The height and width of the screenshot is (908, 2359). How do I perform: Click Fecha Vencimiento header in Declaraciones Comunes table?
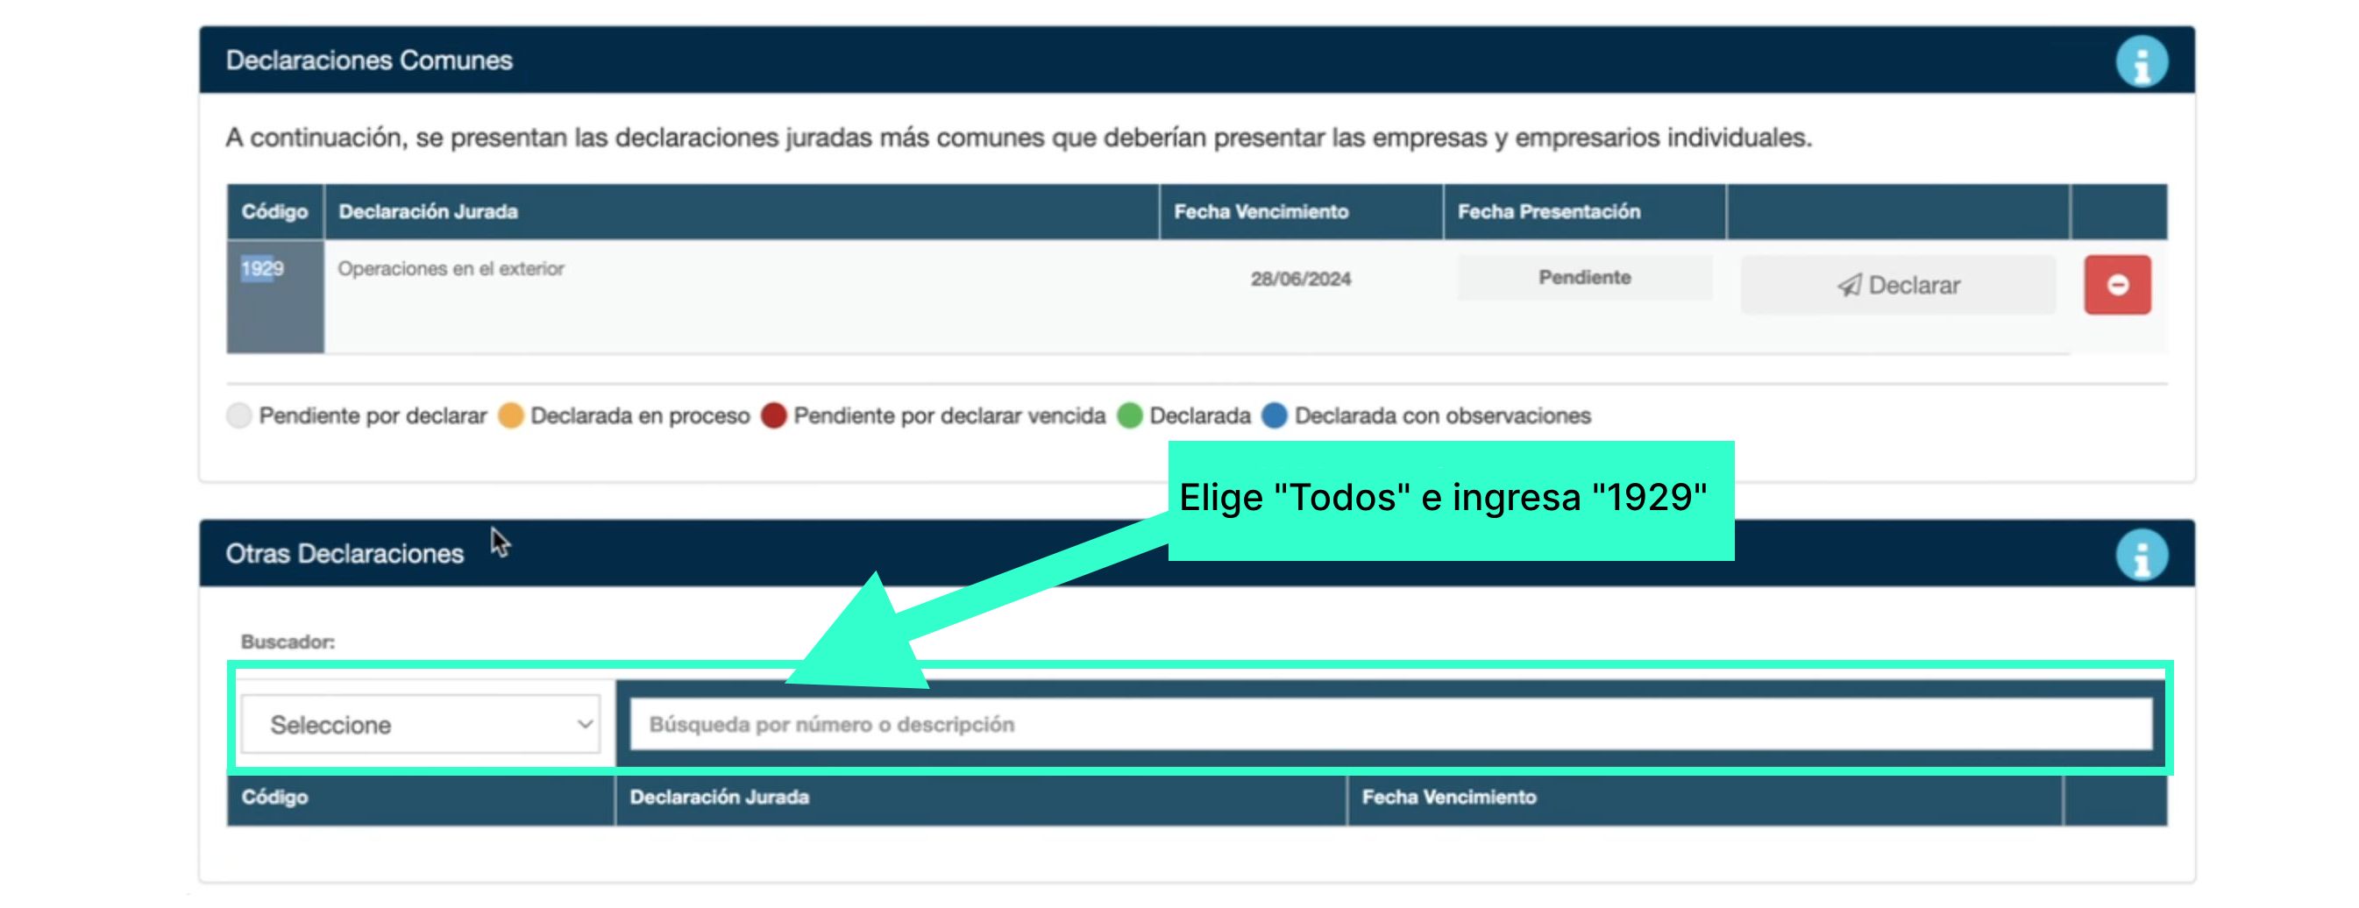[x=1261, y=212]
